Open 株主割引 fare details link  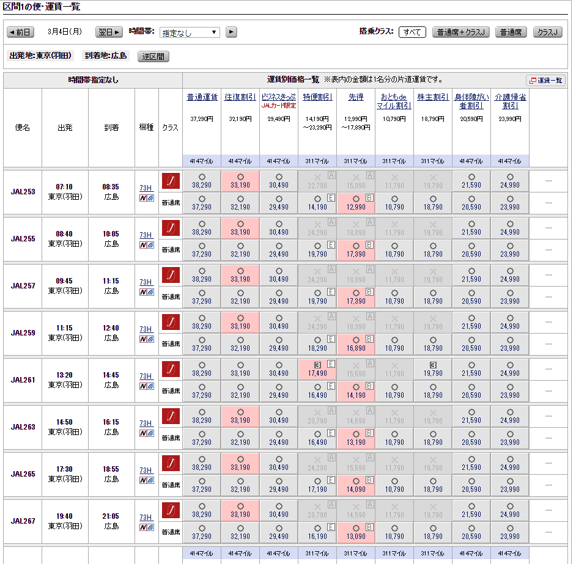point(433,97)
